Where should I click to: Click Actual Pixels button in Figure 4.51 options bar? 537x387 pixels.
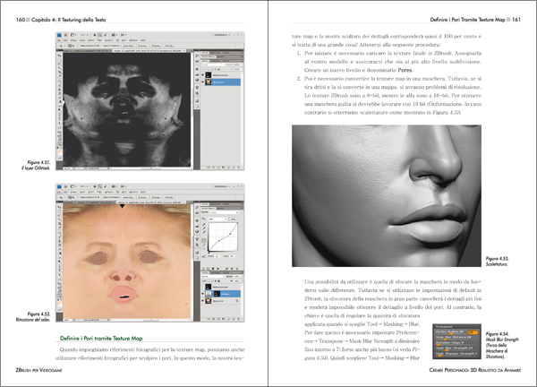[x=128, y=46]
